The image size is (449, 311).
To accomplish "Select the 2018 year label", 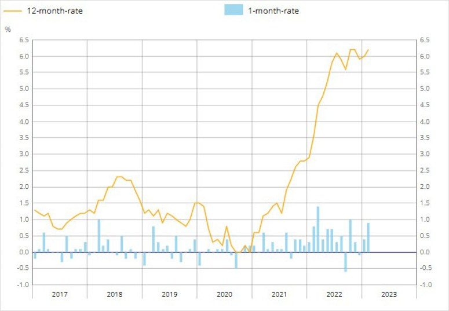I will click(x=115, y=294).
